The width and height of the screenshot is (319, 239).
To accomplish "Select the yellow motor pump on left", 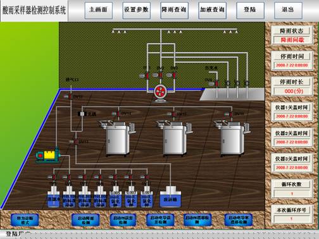I will click(48, 156).
